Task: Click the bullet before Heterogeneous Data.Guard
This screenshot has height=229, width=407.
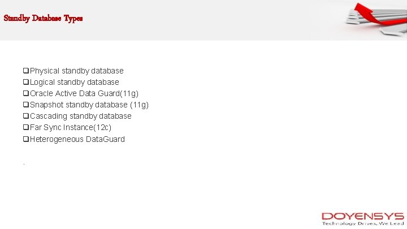Action: [26, 139]
